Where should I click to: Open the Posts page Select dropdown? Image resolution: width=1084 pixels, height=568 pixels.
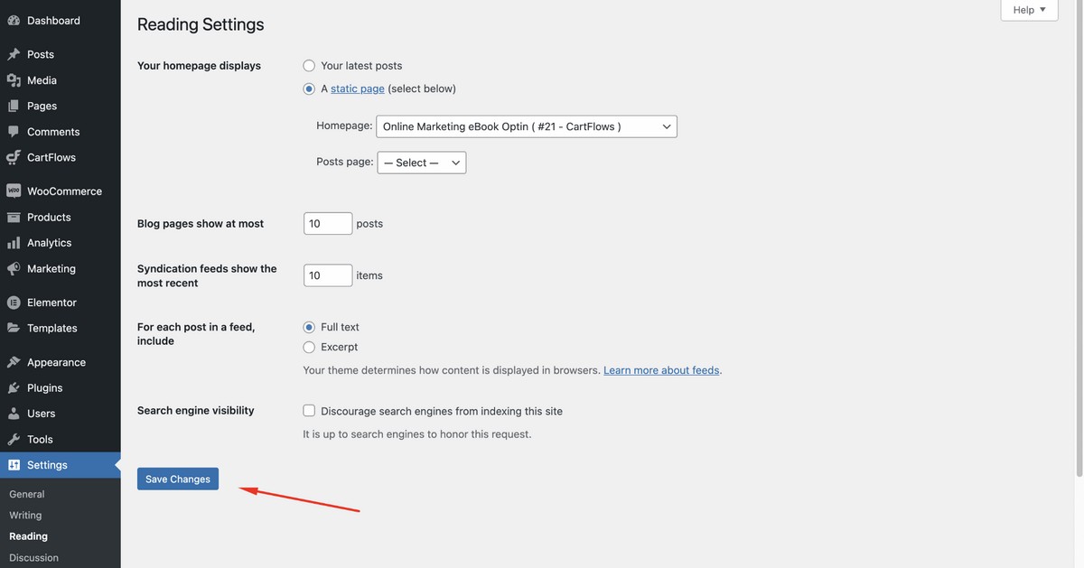(421, 163)
